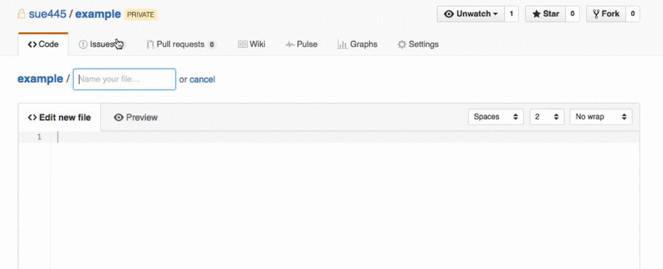Click the Pulse waveform icon
The image size is (663, 269).
(x=290, y=45)
